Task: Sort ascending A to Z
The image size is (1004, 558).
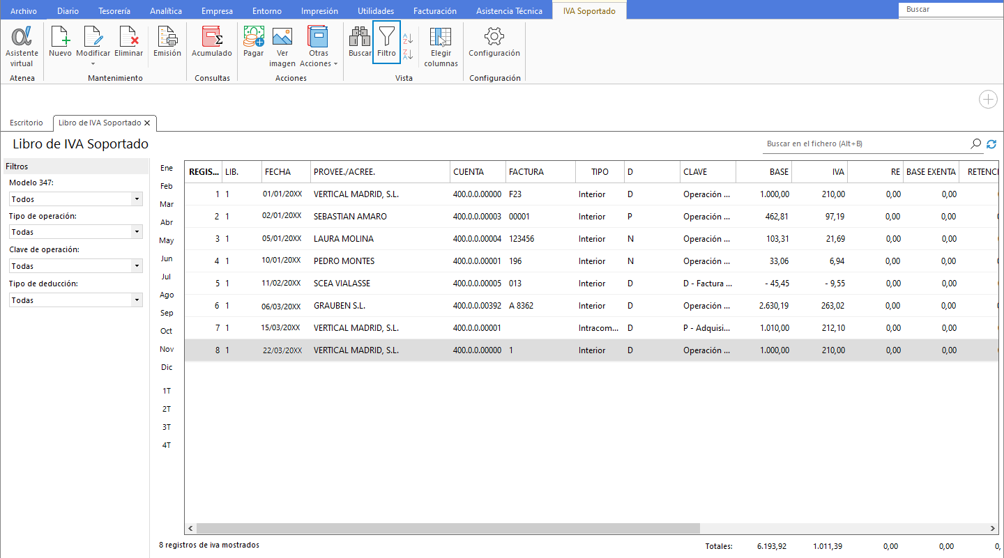Action: point(409,39)
